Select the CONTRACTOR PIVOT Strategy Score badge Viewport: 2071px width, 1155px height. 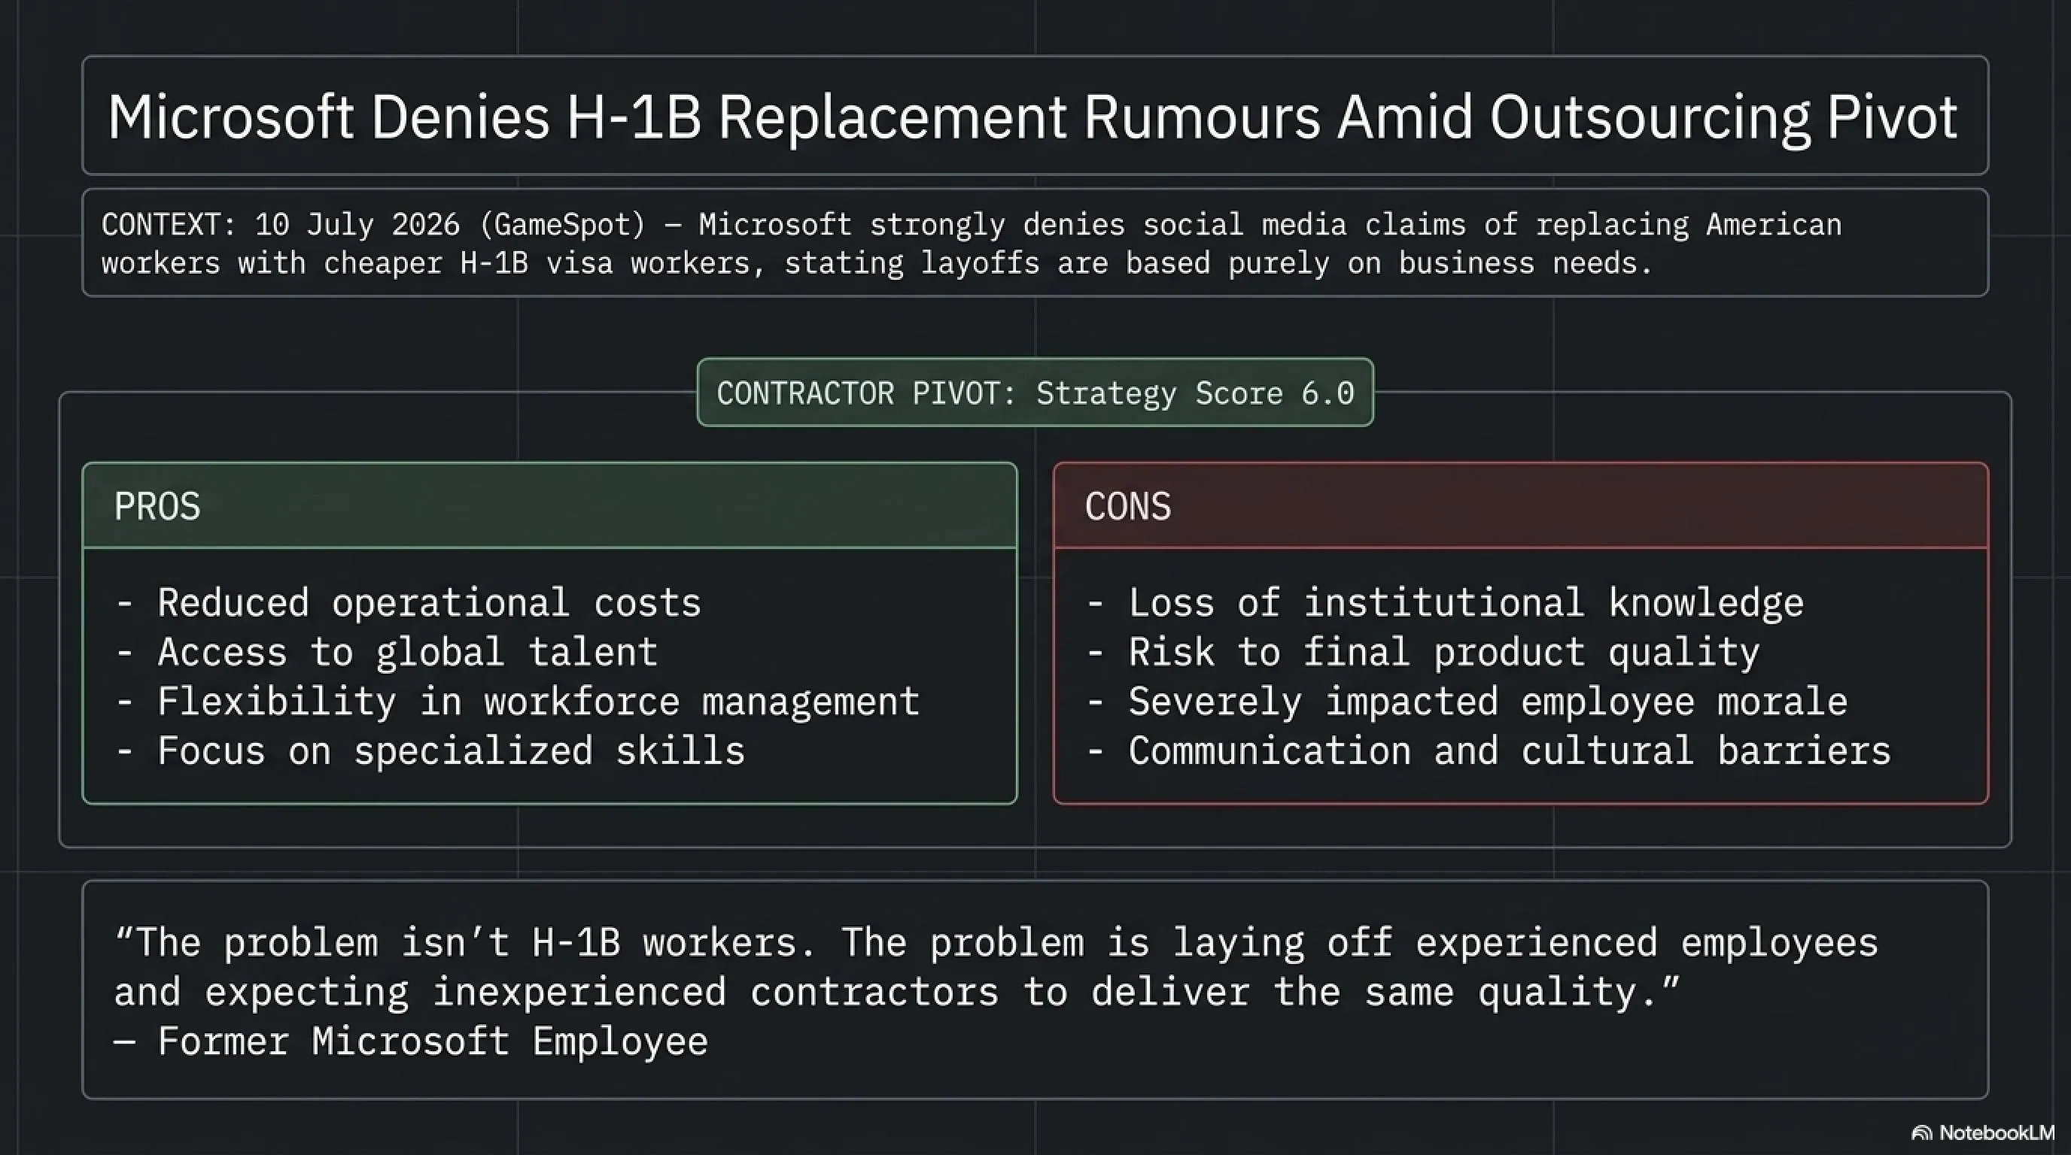pos(1035,393)
